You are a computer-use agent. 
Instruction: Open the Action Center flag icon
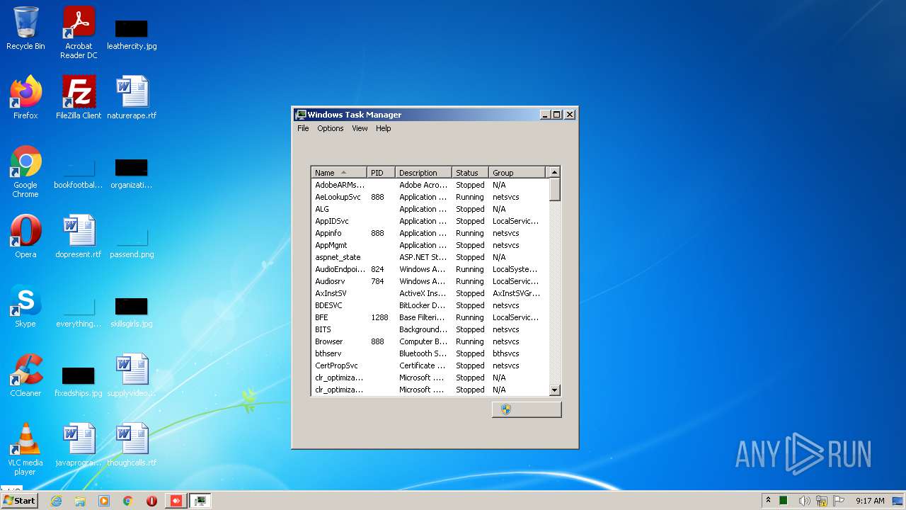point(838,501)
